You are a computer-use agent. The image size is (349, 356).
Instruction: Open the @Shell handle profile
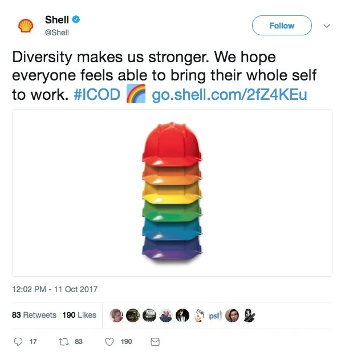click(57, 33)
